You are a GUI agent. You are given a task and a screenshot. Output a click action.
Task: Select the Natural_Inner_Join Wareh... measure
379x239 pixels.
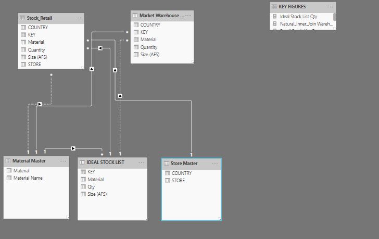click(301, 23)
